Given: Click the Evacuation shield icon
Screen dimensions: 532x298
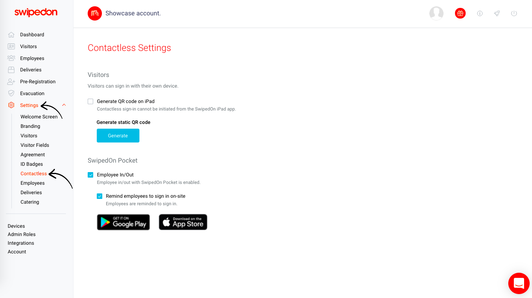Looking at the screenshot, I should [x=11, y=94].
